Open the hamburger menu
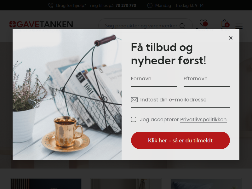 (x=239, y=26)
